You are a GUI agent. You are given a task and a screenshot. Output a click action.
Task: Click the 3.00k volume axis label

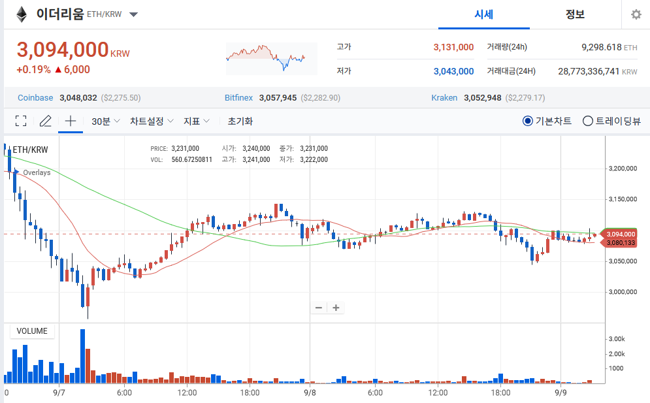pos(617,339)
